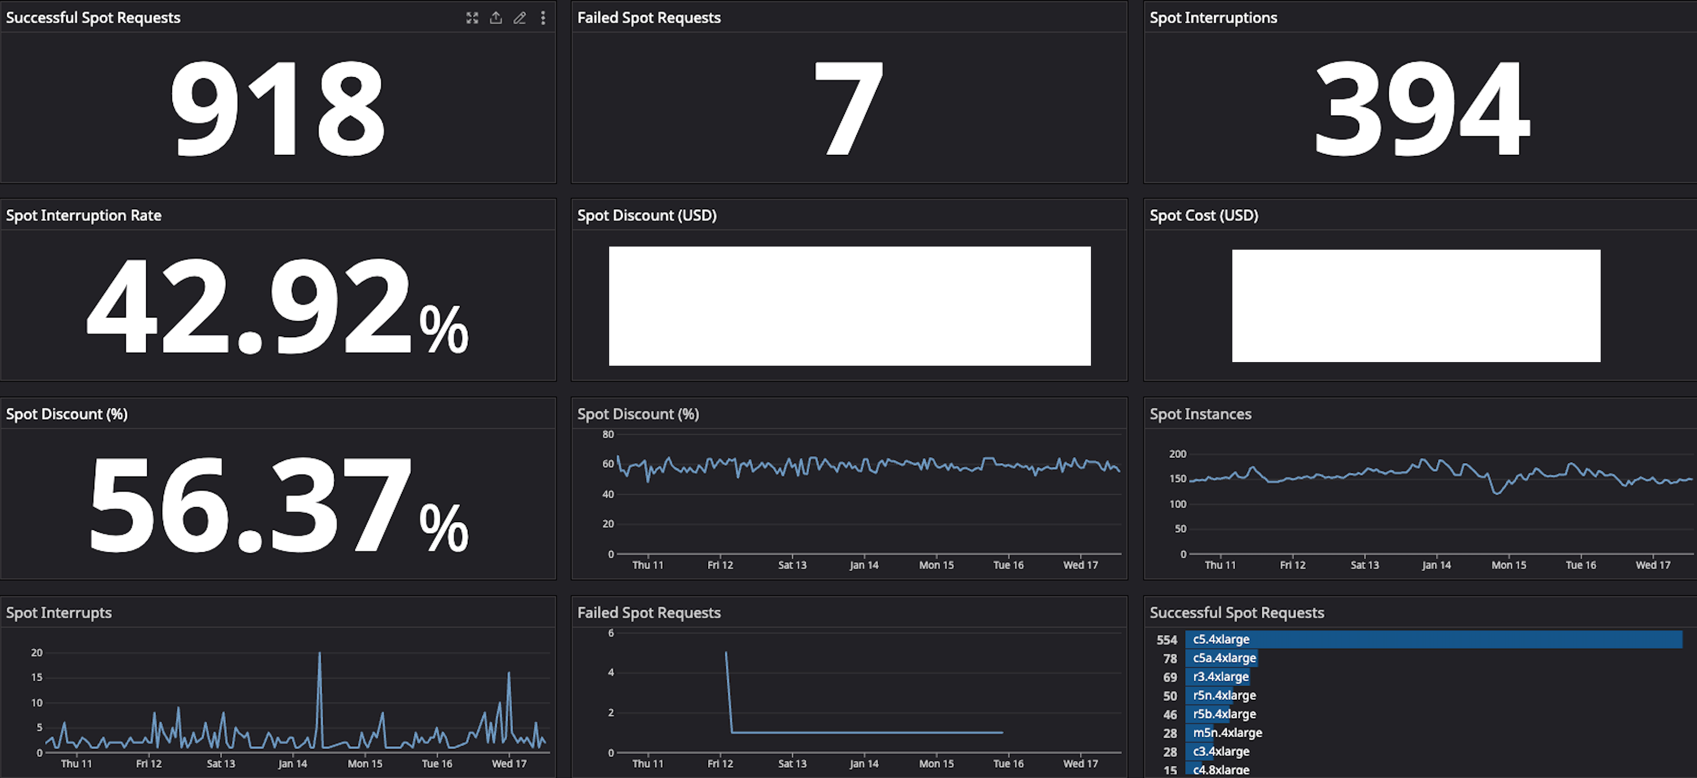Click the peak in Failed Spot Requests timeseries

click(x=726, y=654)
